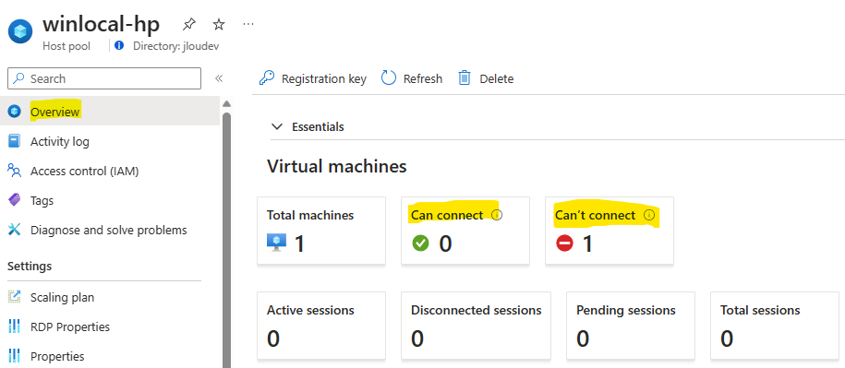845x368 pixels.
Task: Click the winlocal-hp title text
Action: (102, 24)
